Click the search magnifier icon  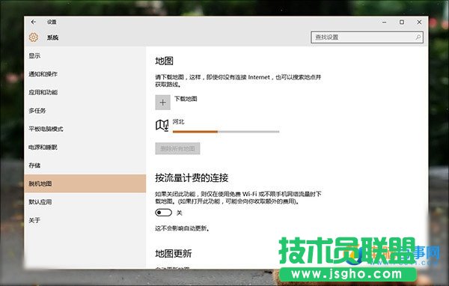tap(418, 37)
